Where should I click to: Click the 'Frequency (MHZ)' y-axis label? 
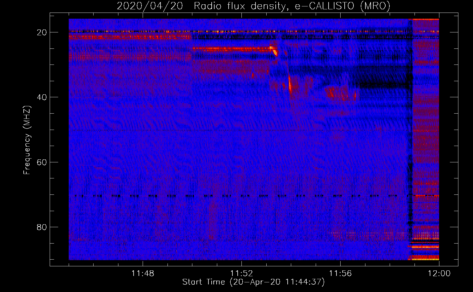[x=27, y=140]
